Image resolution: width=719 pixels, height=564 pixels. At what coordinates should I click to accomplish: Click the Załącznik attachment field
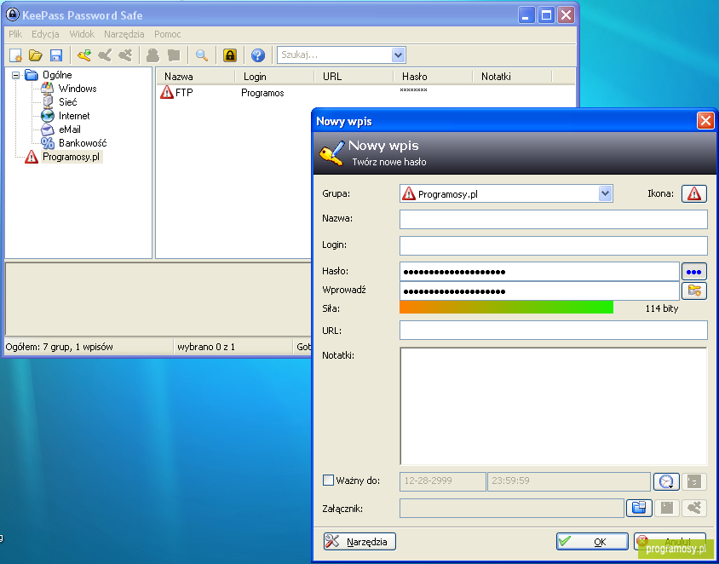click(x=512, y=508)
